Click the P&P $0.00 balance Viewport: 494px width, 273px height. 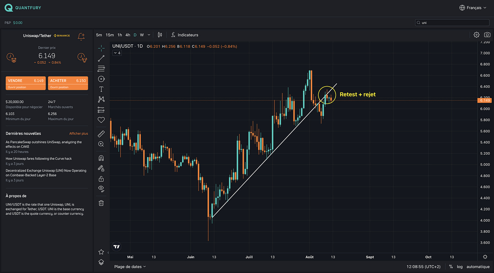(14, 23)
